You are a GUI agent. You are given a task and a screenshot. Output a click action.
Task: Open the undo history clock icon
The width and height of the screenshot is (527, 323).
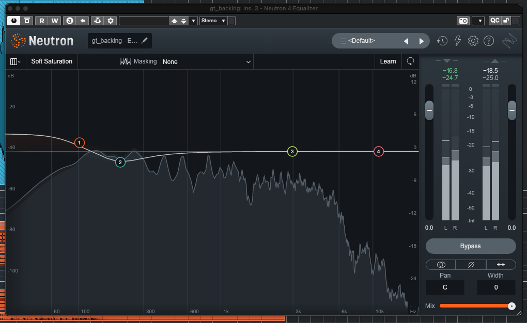442,41
